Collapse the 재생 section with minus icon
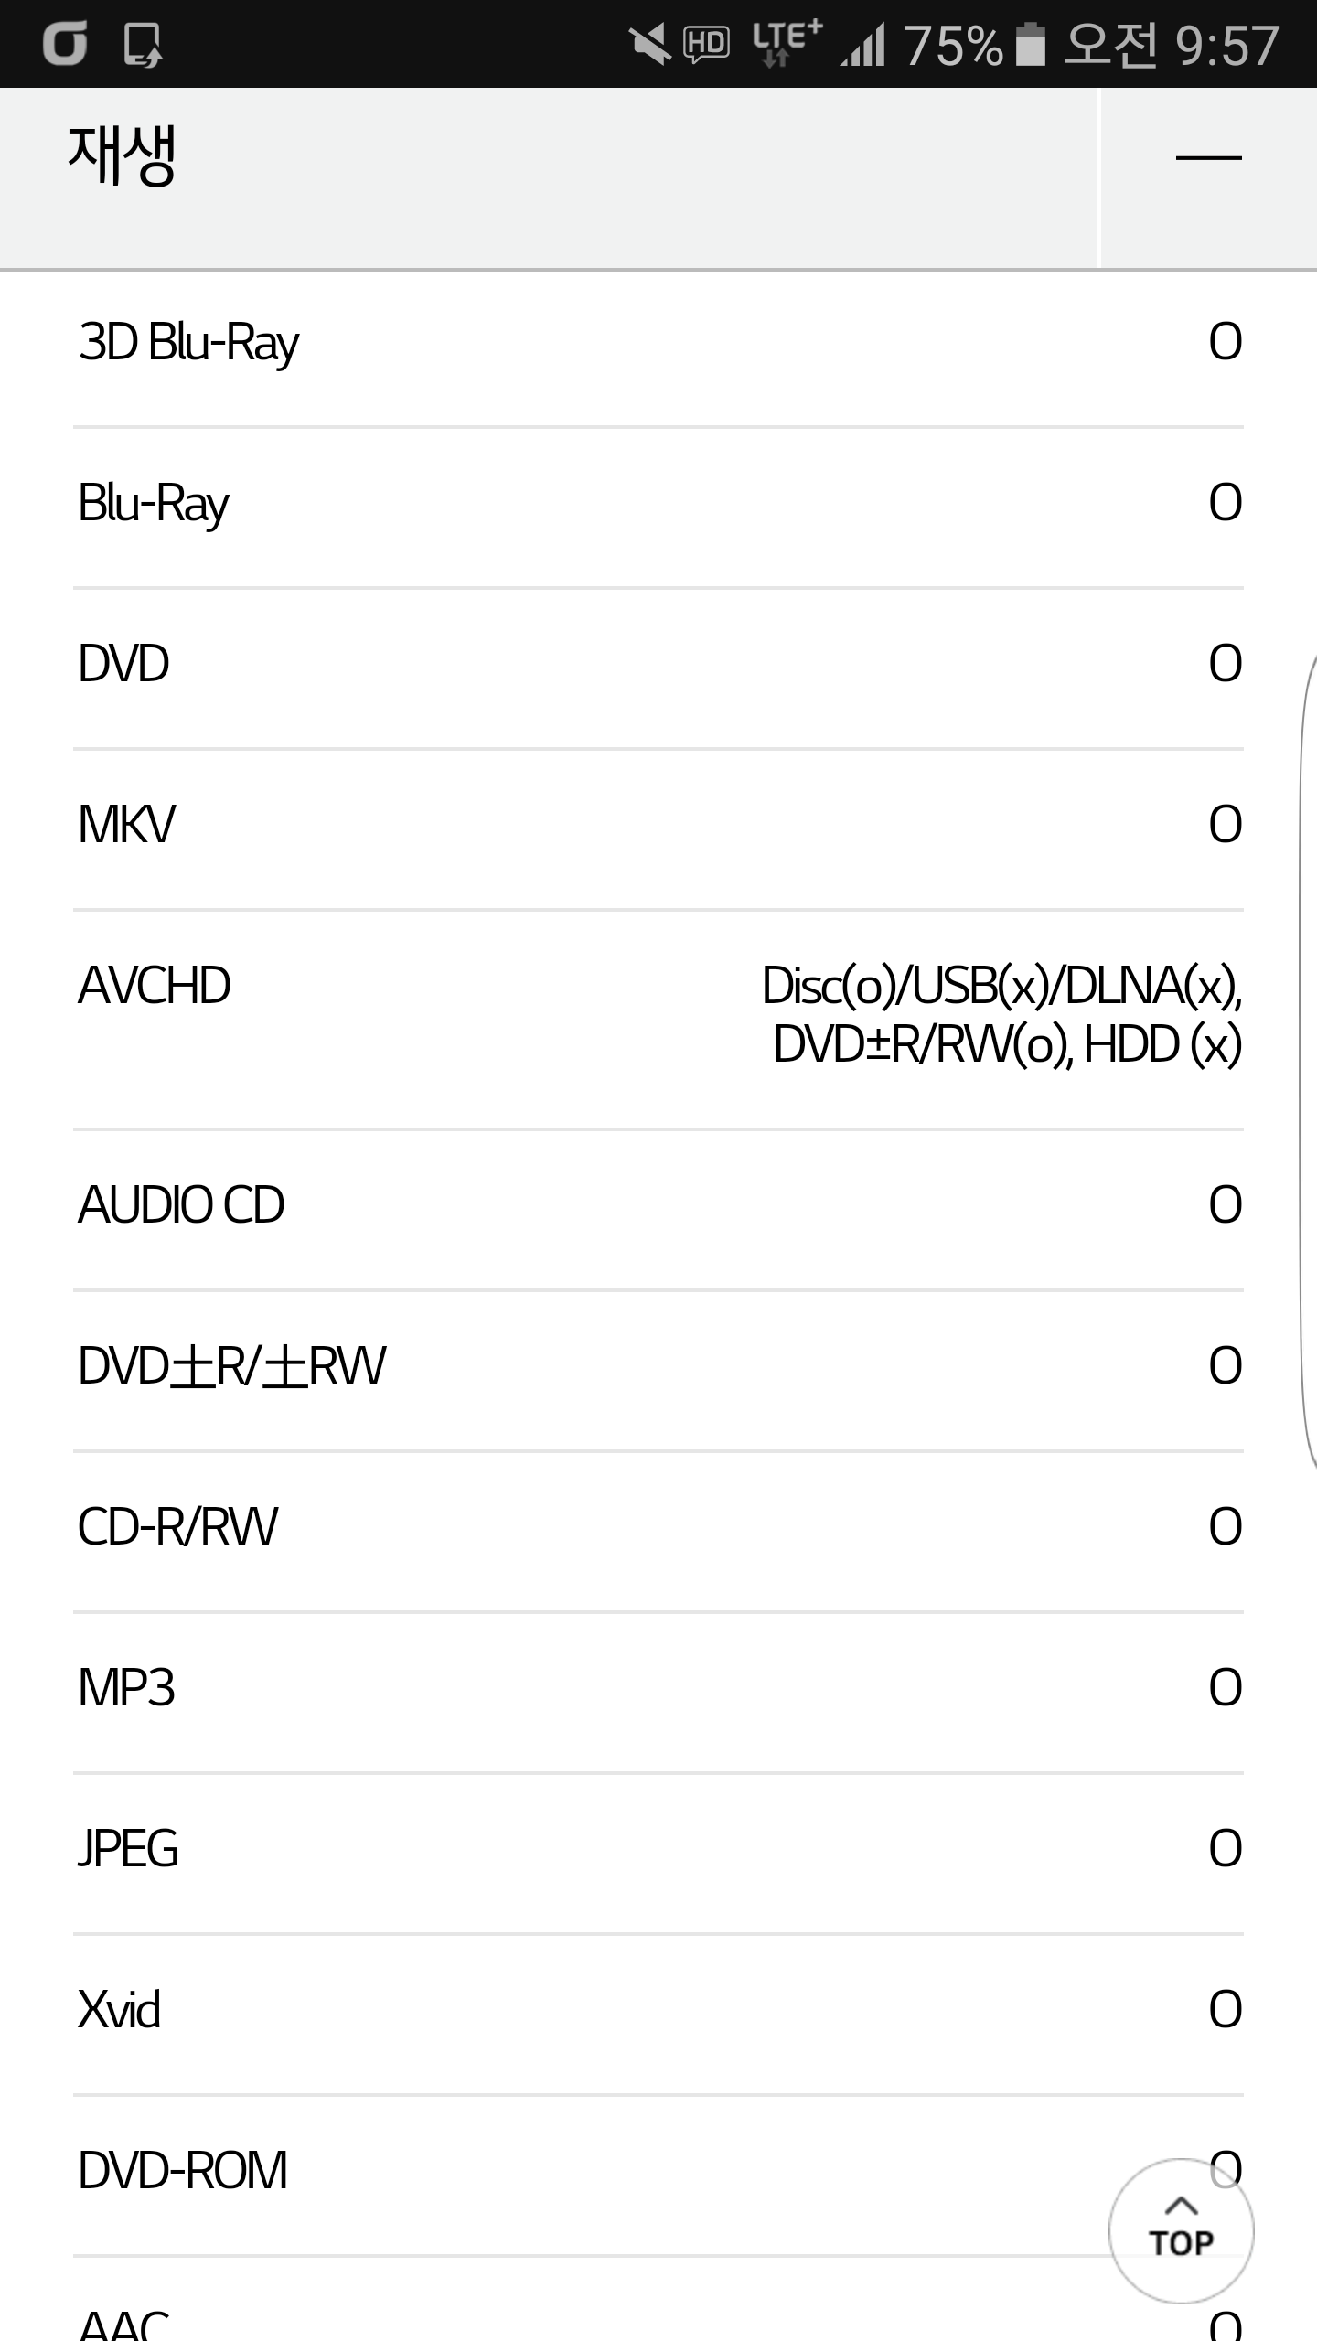 (1208, 158)
